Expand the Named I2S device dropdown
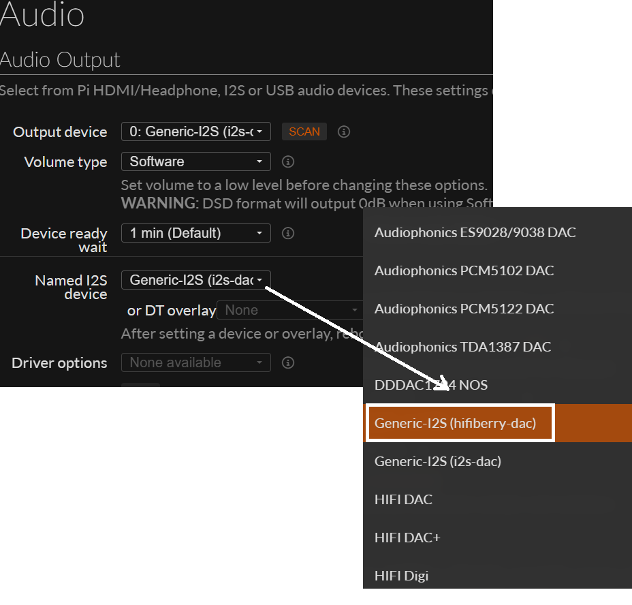632x605 pixels. point(196,280)
